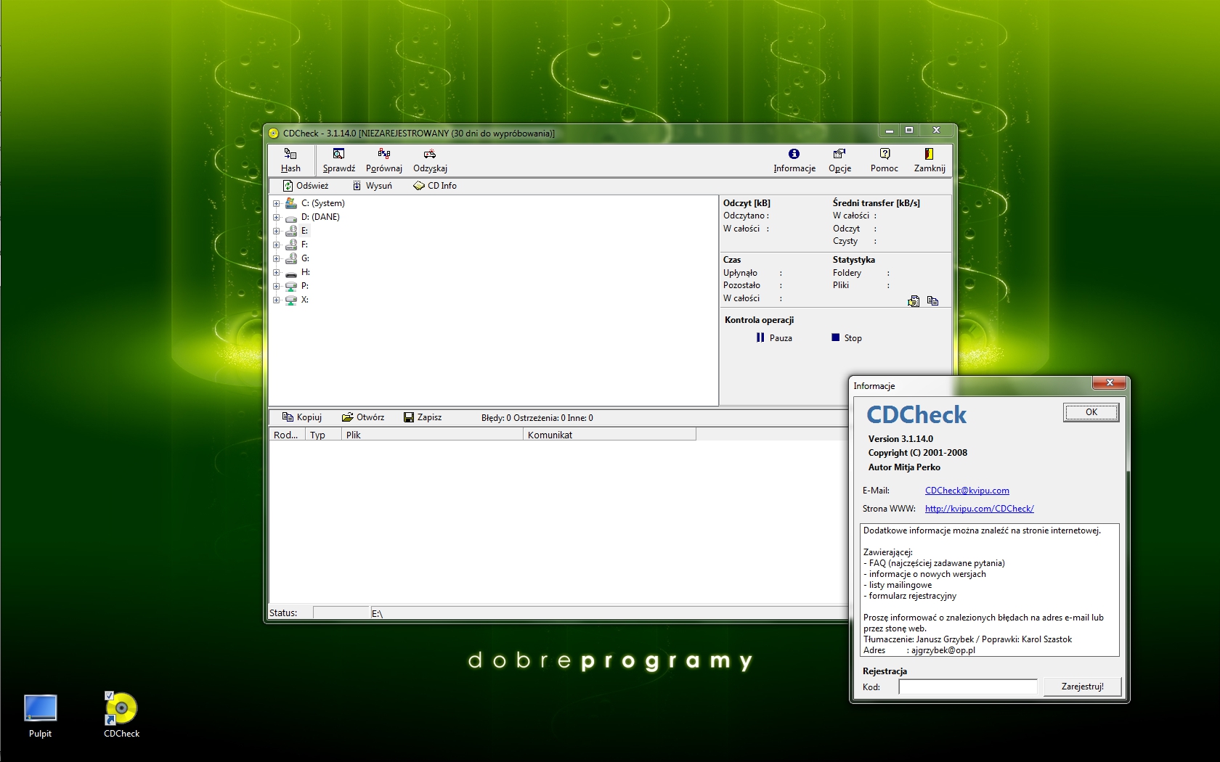Viewport: 1220px width, 762px height.
Task: Confirm the Informacje dialog with OK
Action: pyautogui.click(x=1091, y=411)
